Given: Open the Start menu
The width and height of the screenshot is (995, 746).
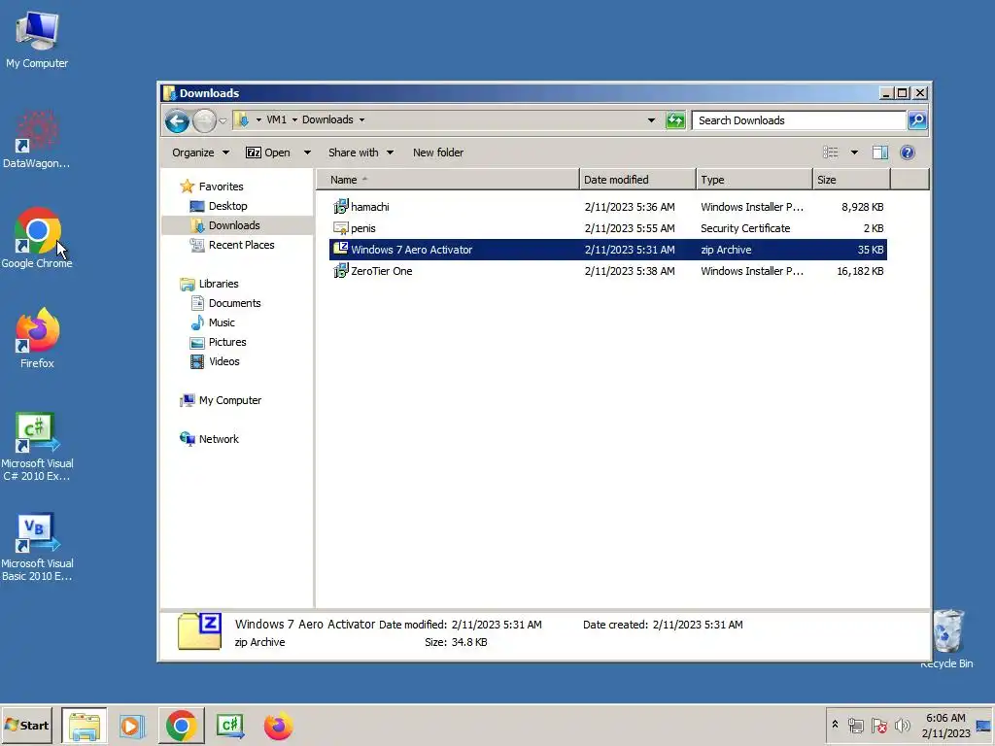Looking at the screenshot, I should pos(27,725).
